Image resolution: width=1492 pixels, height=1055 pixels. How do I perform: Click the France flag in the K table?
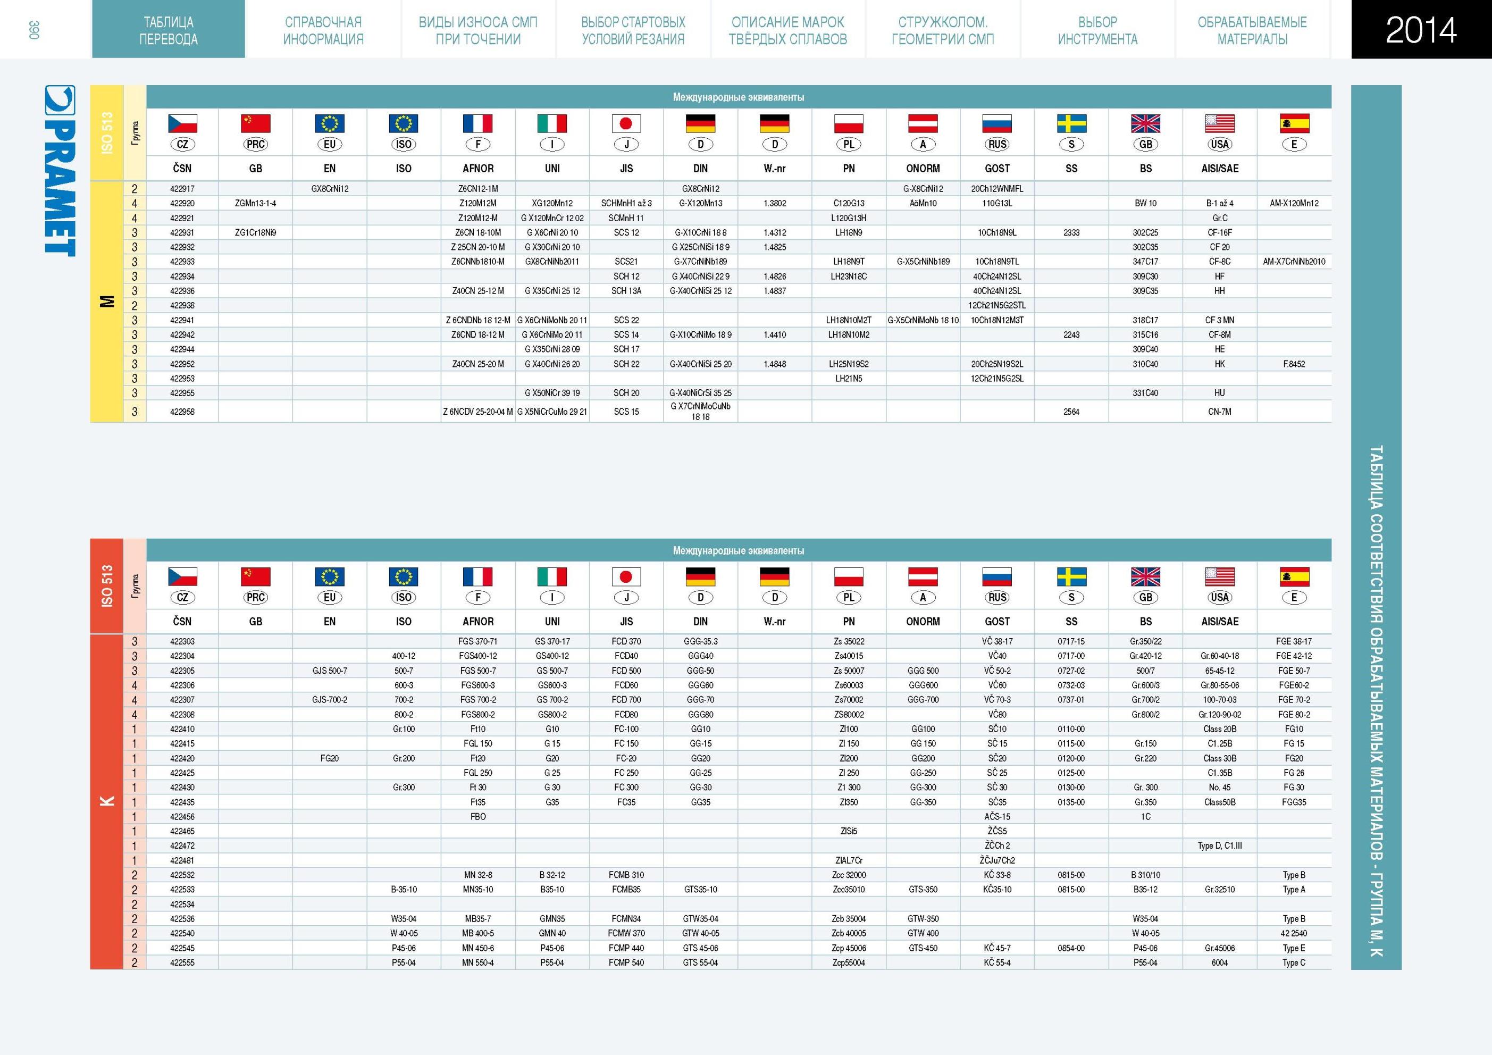point(477,576)
